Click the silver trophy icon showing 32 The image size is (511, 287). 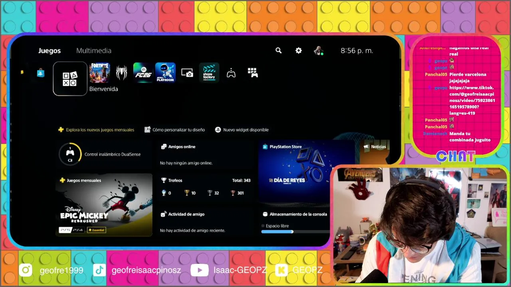point(210,193)
